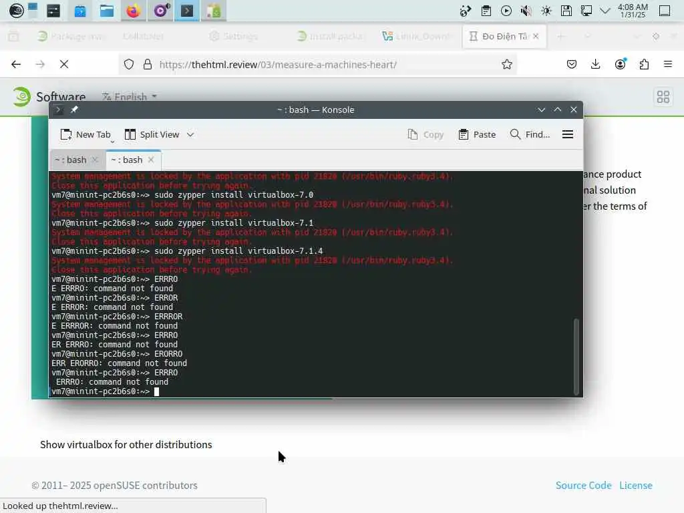Viewport: 684px width, 513px height.
Task: Open the Konsole title bar terminal icon
Action: coord(58,110)
